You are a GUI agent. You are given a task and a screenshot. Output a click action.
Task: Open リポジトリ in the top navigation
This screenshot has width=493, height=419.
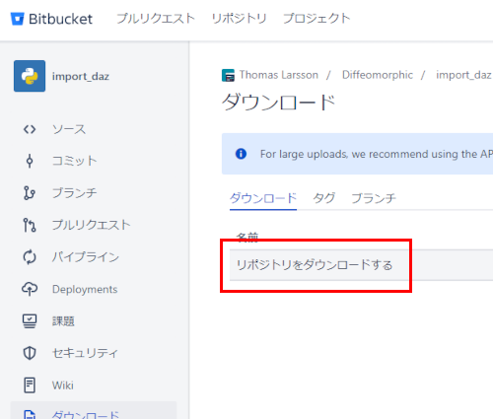pos(239,19)
